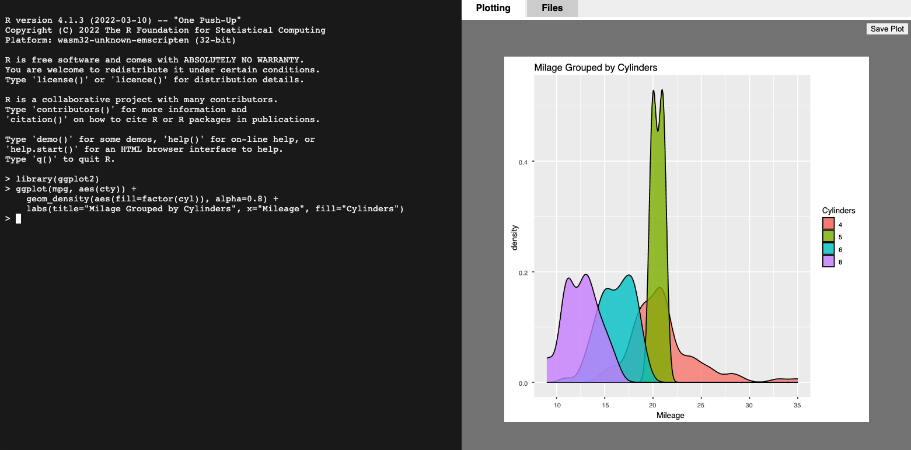Click the teal density curve area

(x=622, y=315)
